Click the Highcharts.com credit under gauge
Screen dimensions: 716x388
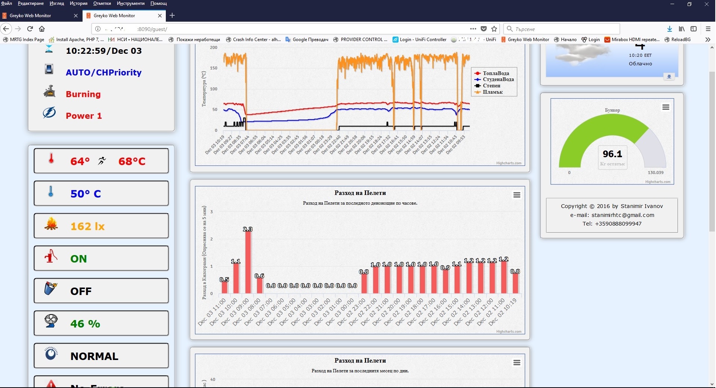point(657,182)
